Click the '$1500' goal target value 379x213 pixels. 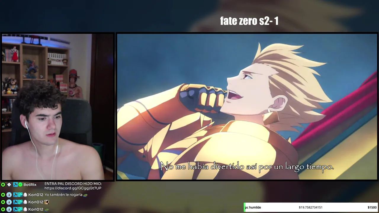coord(372,207)
